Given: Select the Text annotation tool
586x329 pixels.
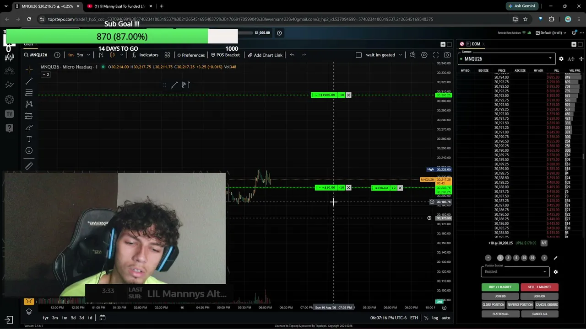Looking at the screenshot, I should (29, 139).
